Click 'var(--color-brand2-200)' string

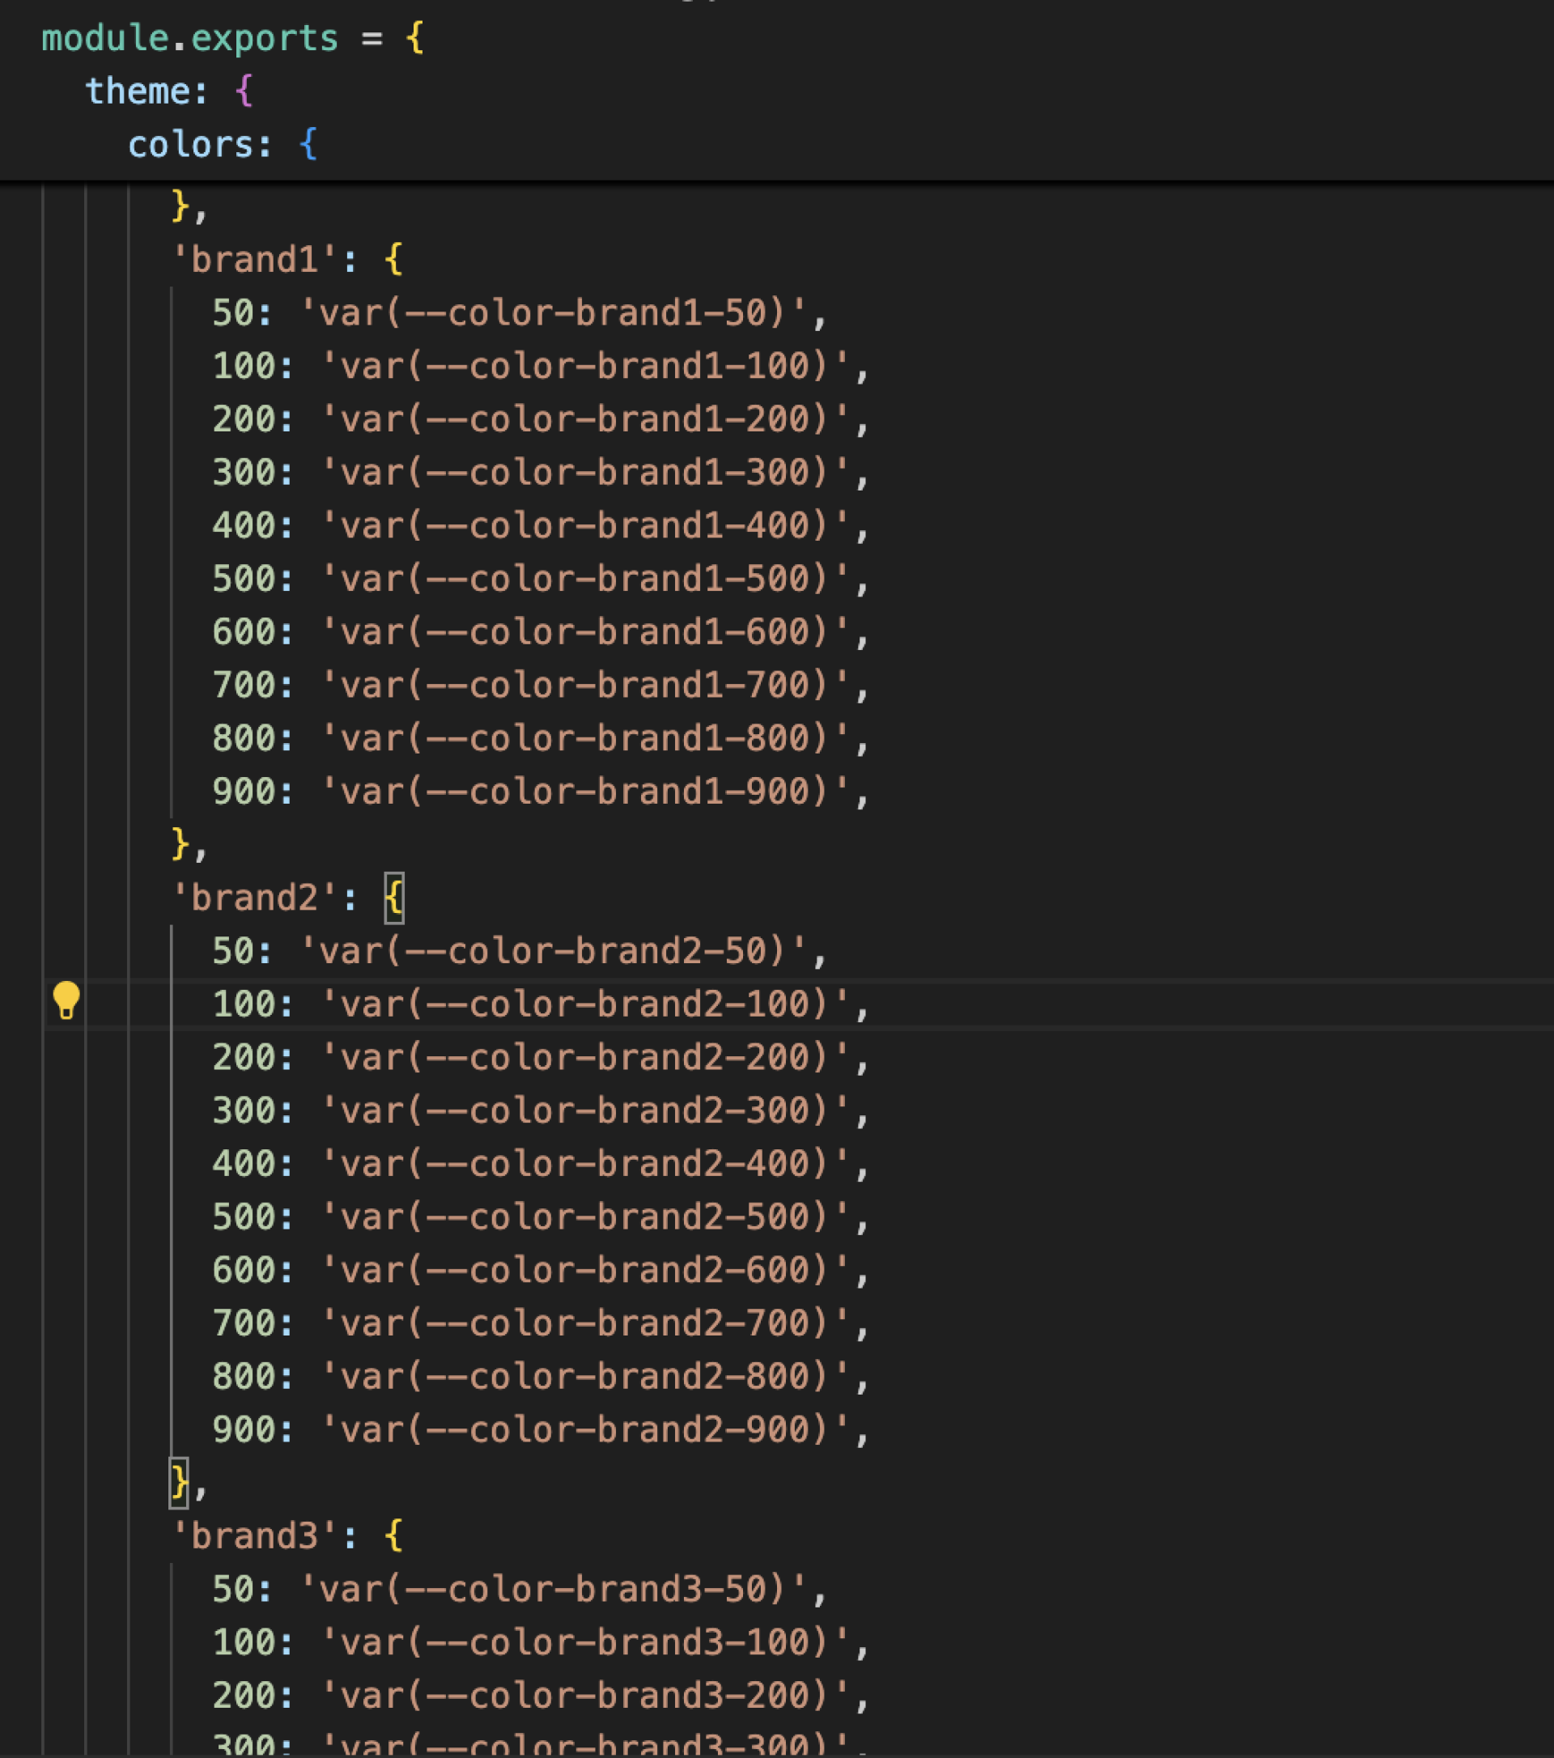pos(585,1057)
